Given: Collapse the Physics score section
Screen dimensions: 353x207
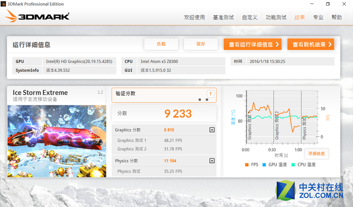Looking at the screenshot, I should click(x=212, y=161).
